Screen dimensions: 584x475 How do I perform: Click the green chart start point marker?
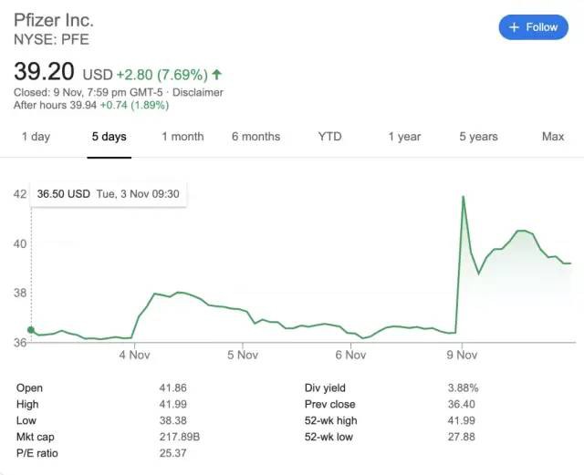coord(31,330)
